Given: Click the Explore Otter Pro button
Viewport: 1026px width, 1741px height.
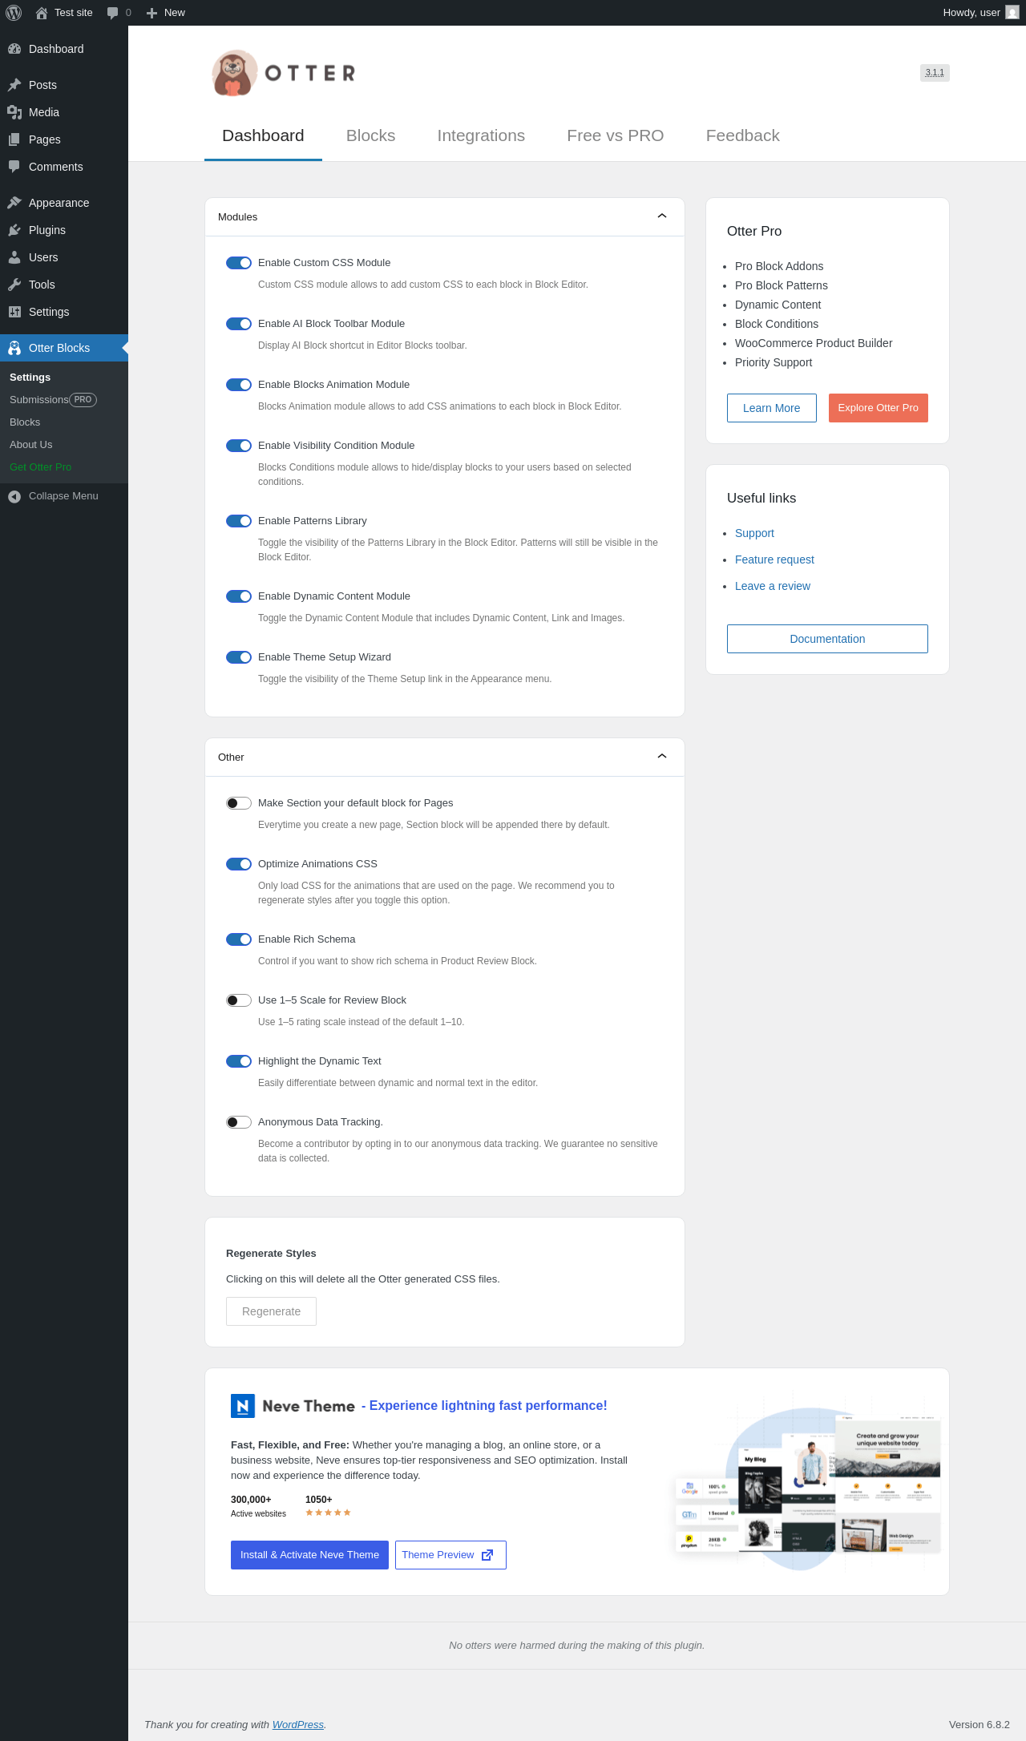Looking at the screenshot, I should tap(879, 408).
